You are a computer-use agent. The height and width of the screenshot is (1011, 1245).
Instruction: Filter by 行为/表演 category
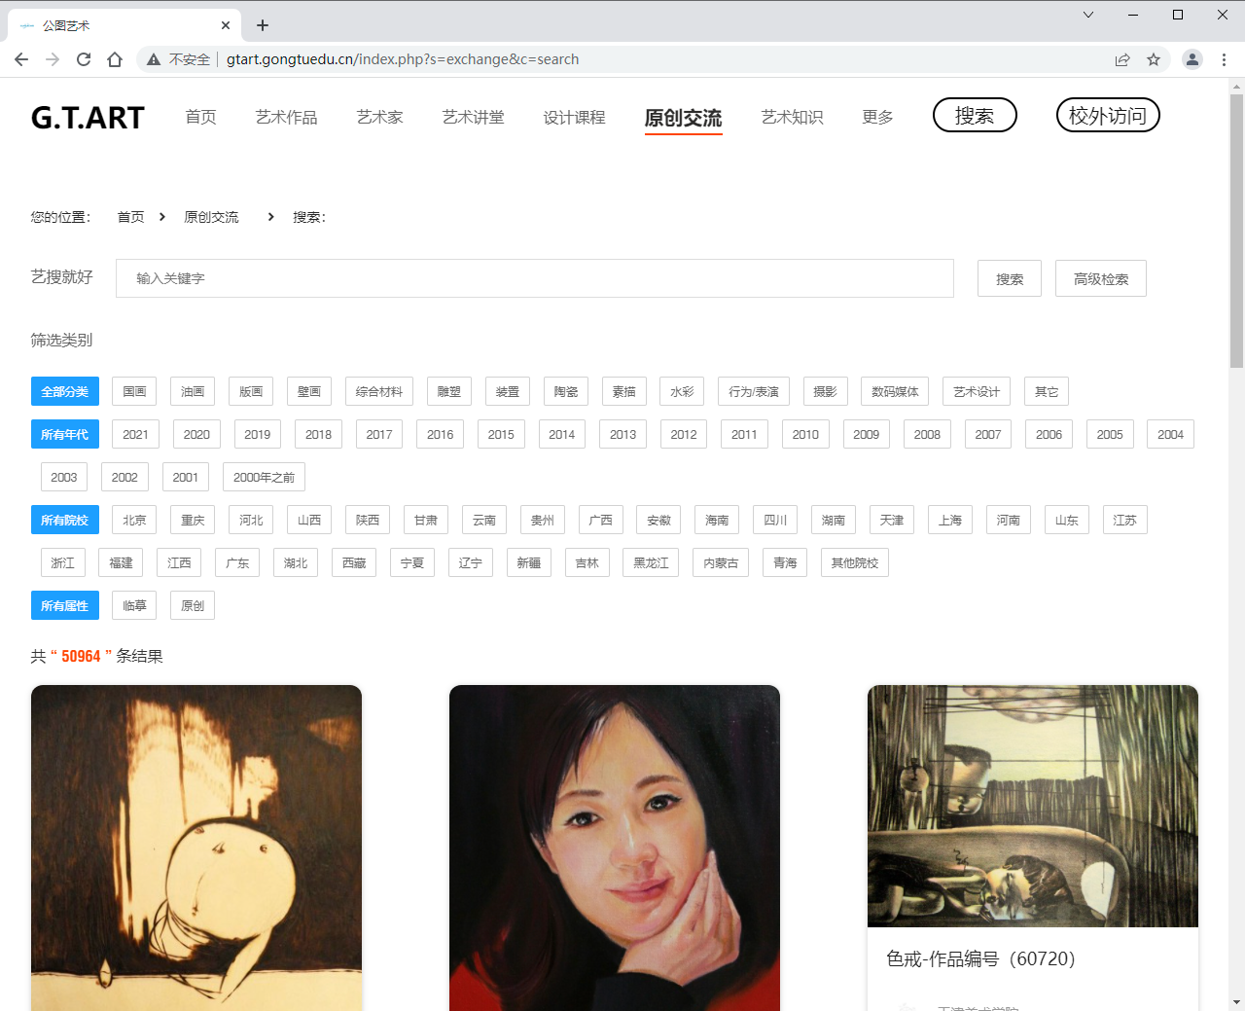[x=754, y=391]
